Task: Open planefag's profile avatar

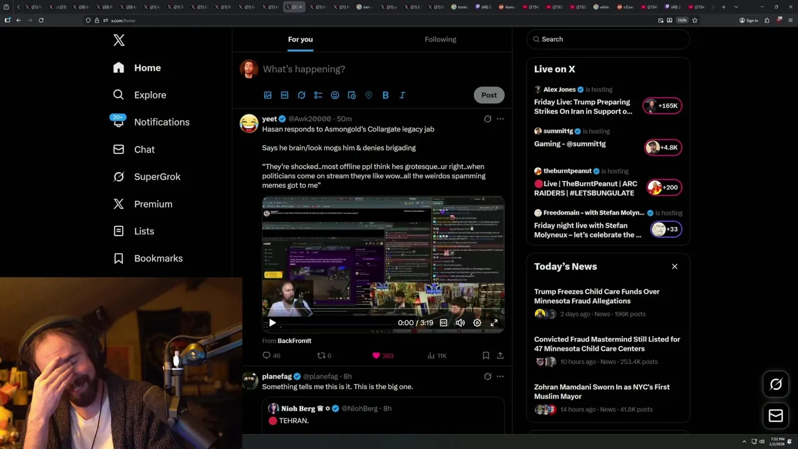Action: pos(249,381)
